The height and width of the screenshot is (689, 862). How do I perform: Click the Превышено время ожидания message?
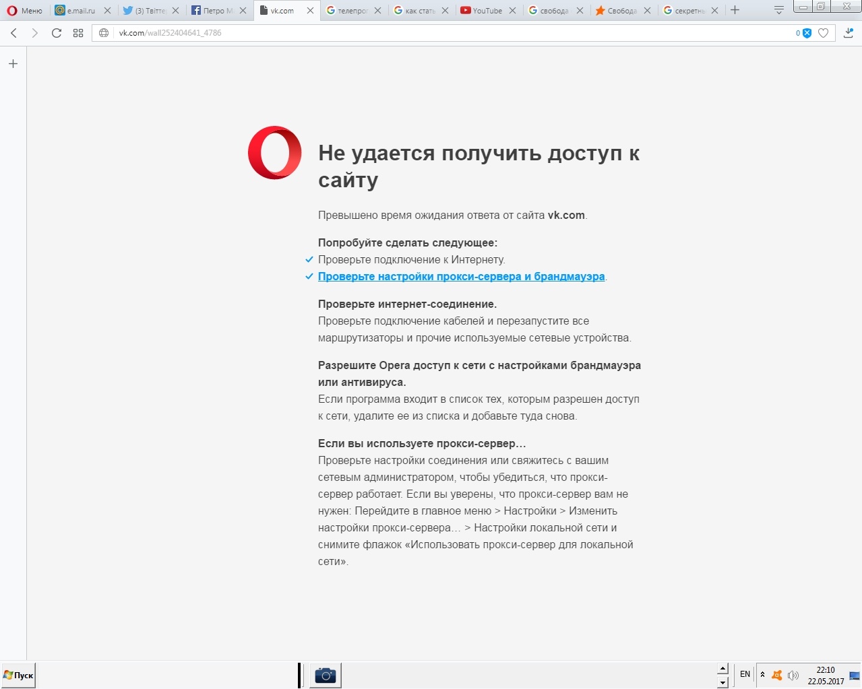tap(452, 216)
